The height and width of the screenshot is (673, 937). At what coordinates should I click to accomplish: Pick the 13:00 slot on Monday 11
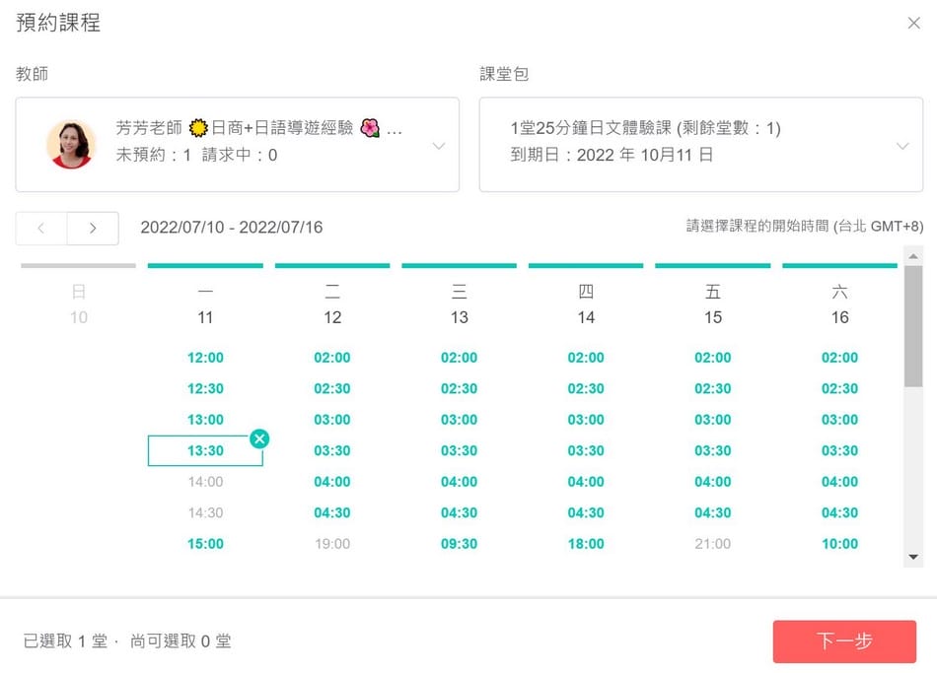pyautogui.click(x=205, y=420)
